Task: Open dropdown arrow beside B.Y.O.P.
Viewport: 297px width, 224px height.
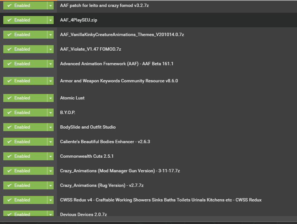Action: 50,113
